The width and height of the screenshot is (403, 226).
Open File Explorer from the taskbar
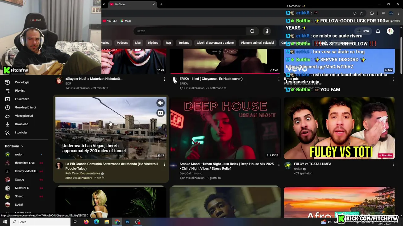107,222
